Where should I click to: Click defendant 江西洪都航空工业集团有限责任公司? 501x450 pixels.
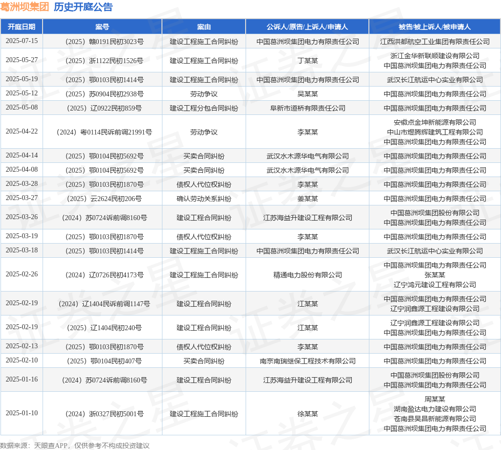pyautogui.click(x=435, y=42)
